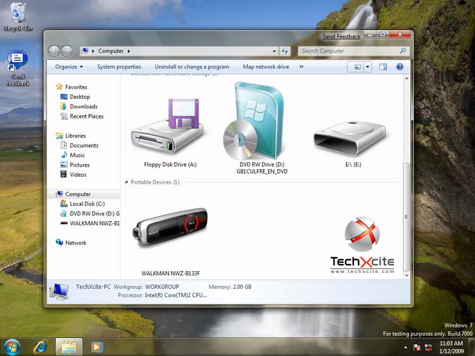
Task: Click the search magnifier icon
Action: point(403,51)
